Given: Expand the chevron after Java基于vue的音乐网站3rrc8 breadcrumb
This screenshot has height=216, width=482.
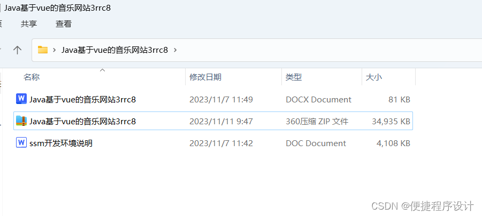Looking at the screenshot, I should coord(175,50).
